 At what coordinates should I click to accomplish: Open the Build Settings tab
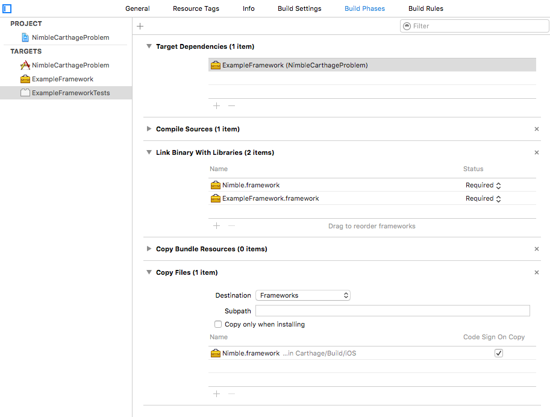(x=299, y=8)
